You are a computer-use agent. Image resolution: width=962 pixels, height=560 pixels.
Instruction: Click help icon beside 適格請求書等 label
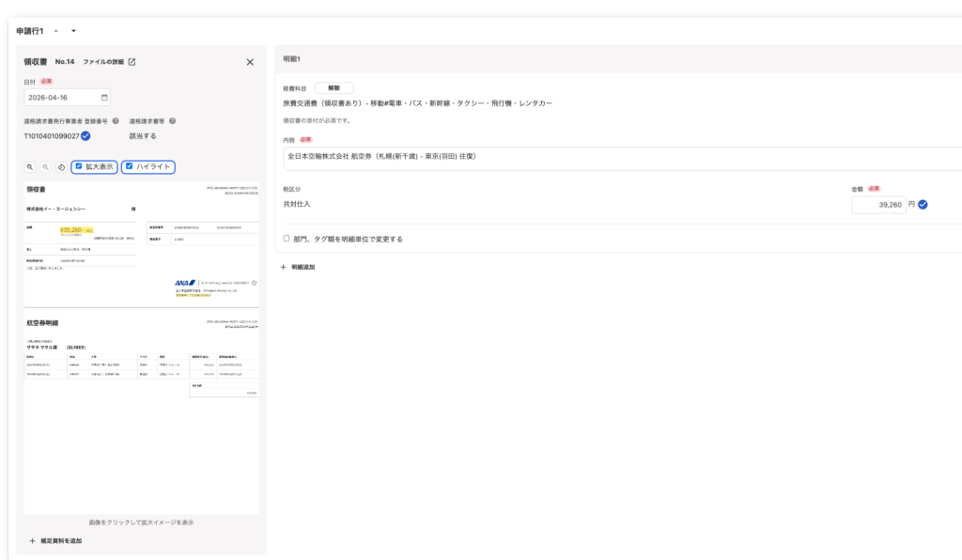[x=173, y=121]
